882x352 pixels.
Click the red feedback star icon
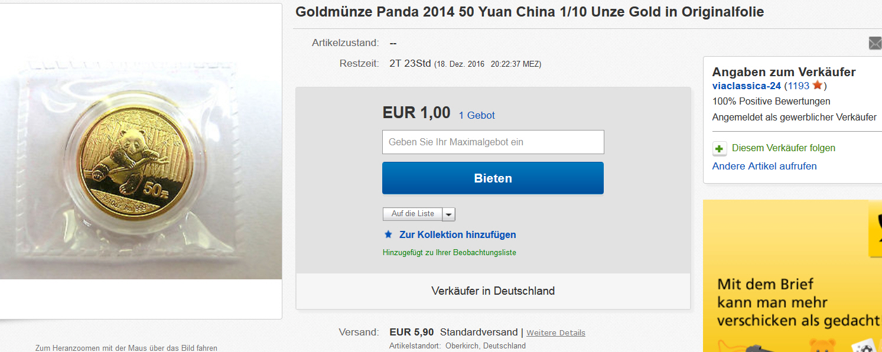point(818,86)
